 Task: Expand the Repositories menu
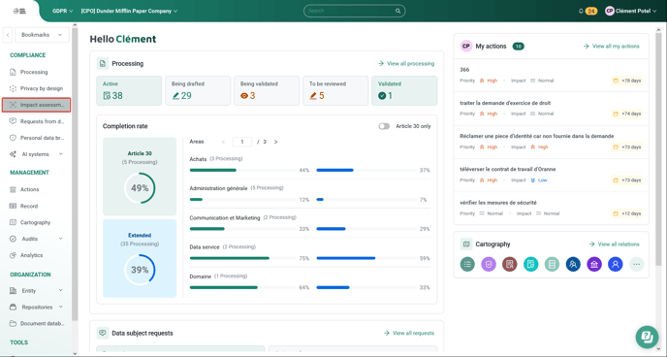[60, 307]
